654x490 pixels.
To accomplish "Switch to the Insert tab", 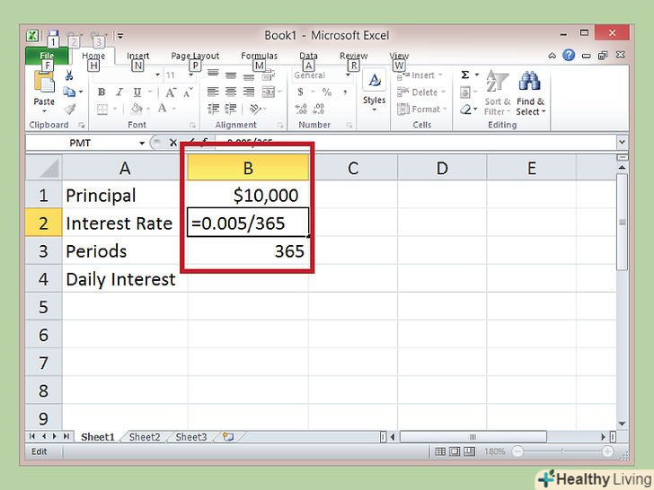I will coord(137,56).
